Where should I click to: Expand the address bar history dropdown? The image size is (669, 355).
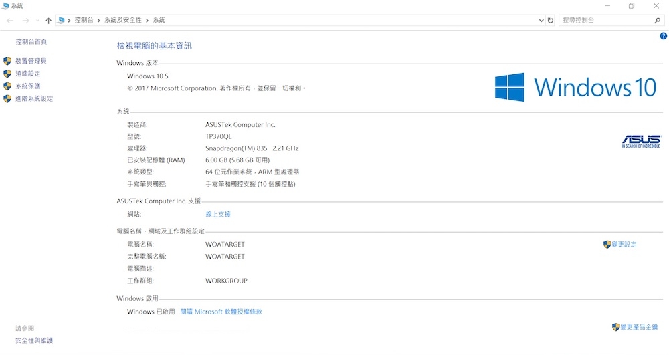(x=541, y=21)
